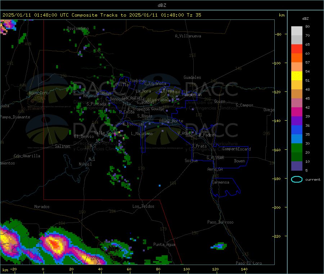Click the A_Villanueva map label

pyautogui.click(x=188, y=36)
